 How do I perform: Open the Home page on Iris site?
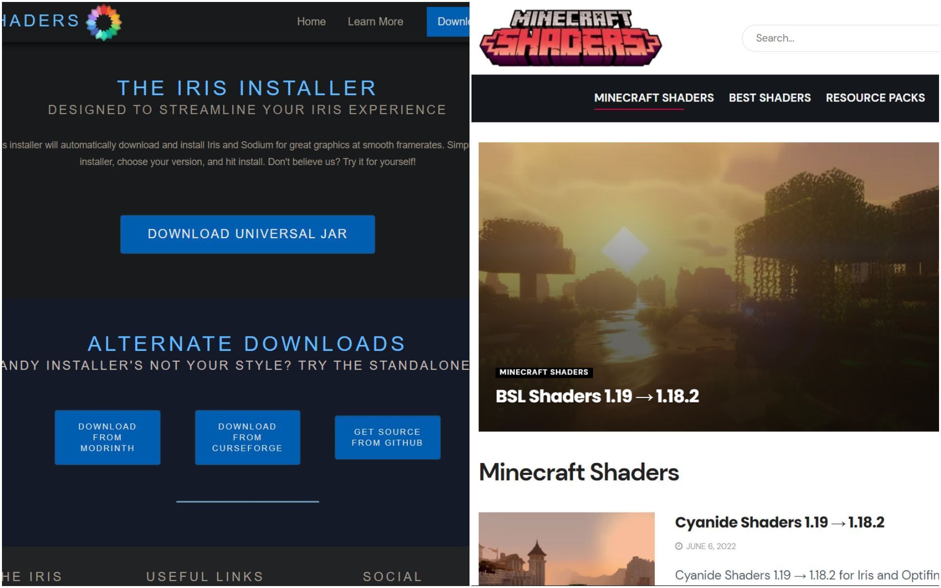coord(311,22)
